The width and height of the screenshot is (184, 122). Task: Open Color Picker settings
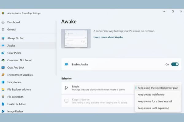pyautogui.click(x=28, y=53)
